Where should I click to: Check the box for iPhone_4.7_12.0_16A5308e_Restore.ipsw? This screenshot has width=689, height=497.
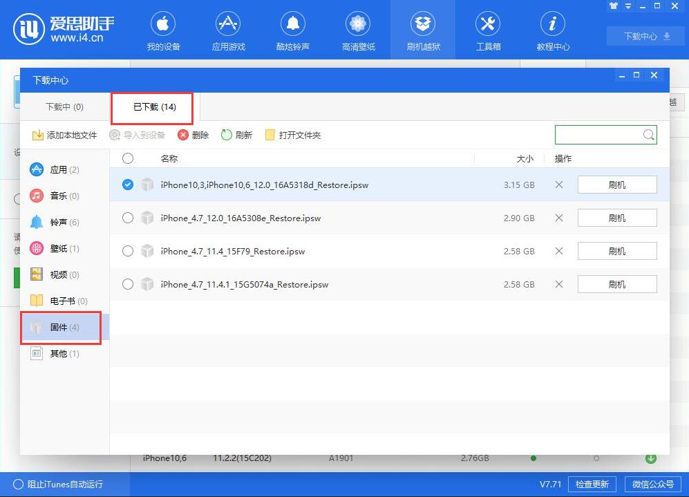point(128,218)
